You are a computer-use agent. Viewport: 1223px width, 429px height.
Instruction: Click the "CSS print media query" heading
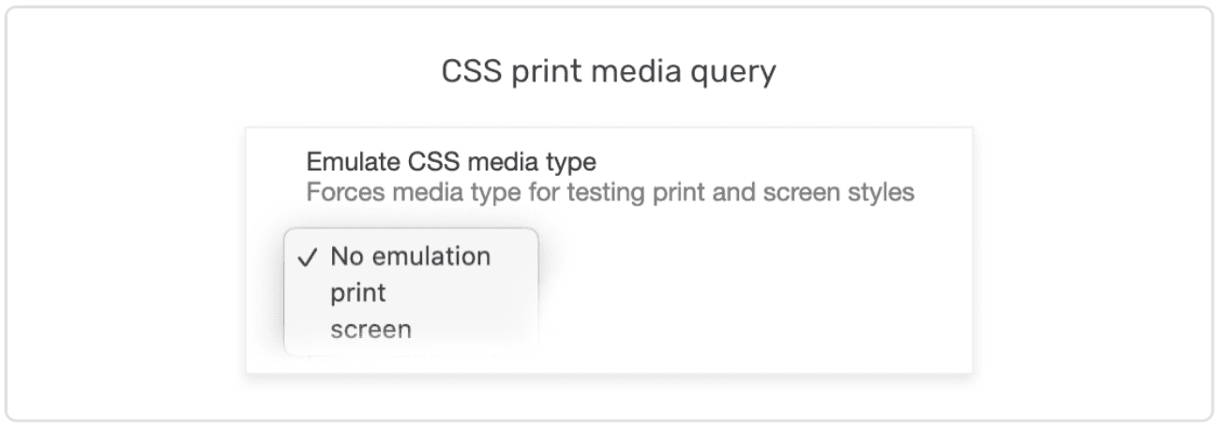coord(610,73)
